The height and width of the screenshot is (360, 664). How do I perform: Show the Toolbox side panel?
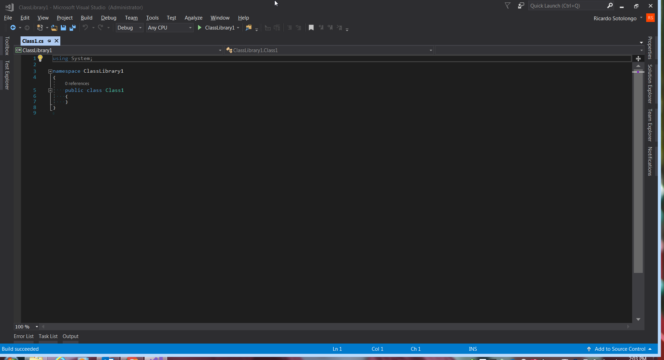point(7,46)
